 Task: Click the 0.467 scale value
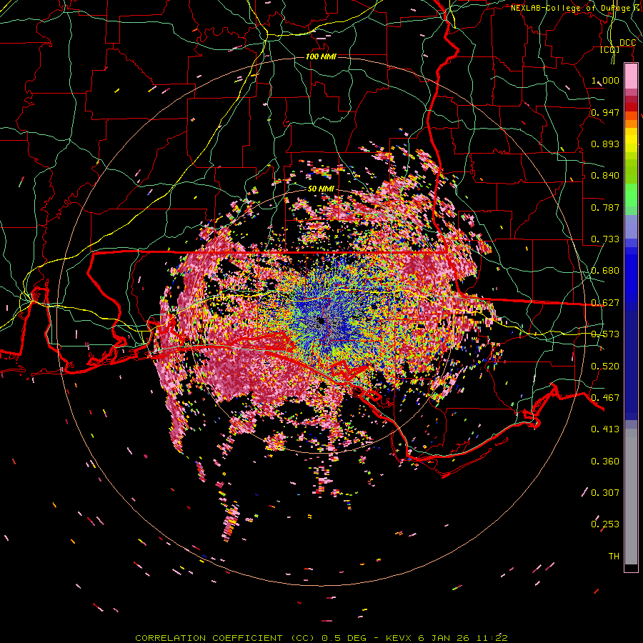pyautogui.click(x=605, y=398)
